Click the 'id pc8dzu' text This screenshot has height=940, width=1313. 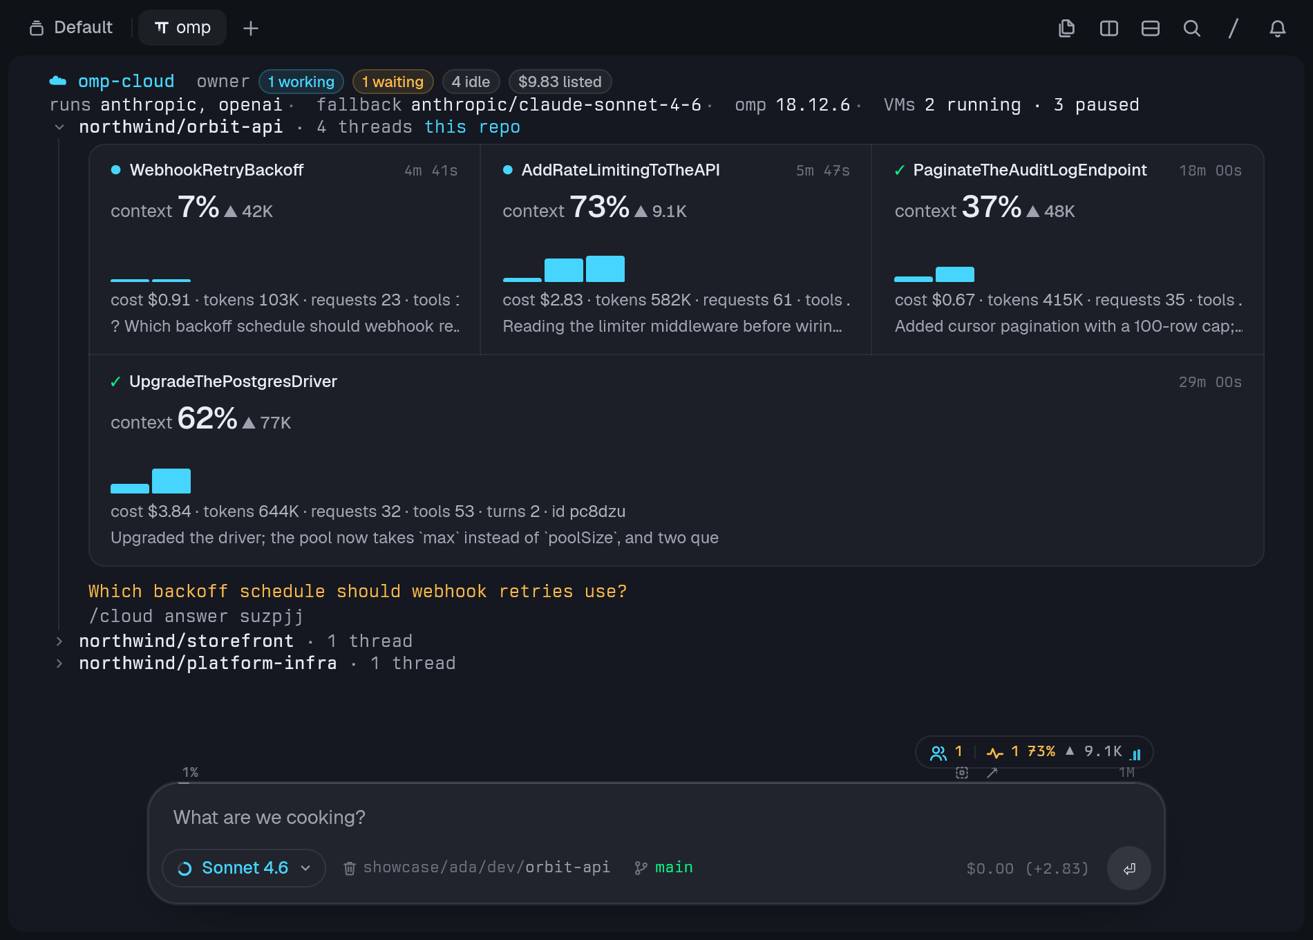coord(589,511)
